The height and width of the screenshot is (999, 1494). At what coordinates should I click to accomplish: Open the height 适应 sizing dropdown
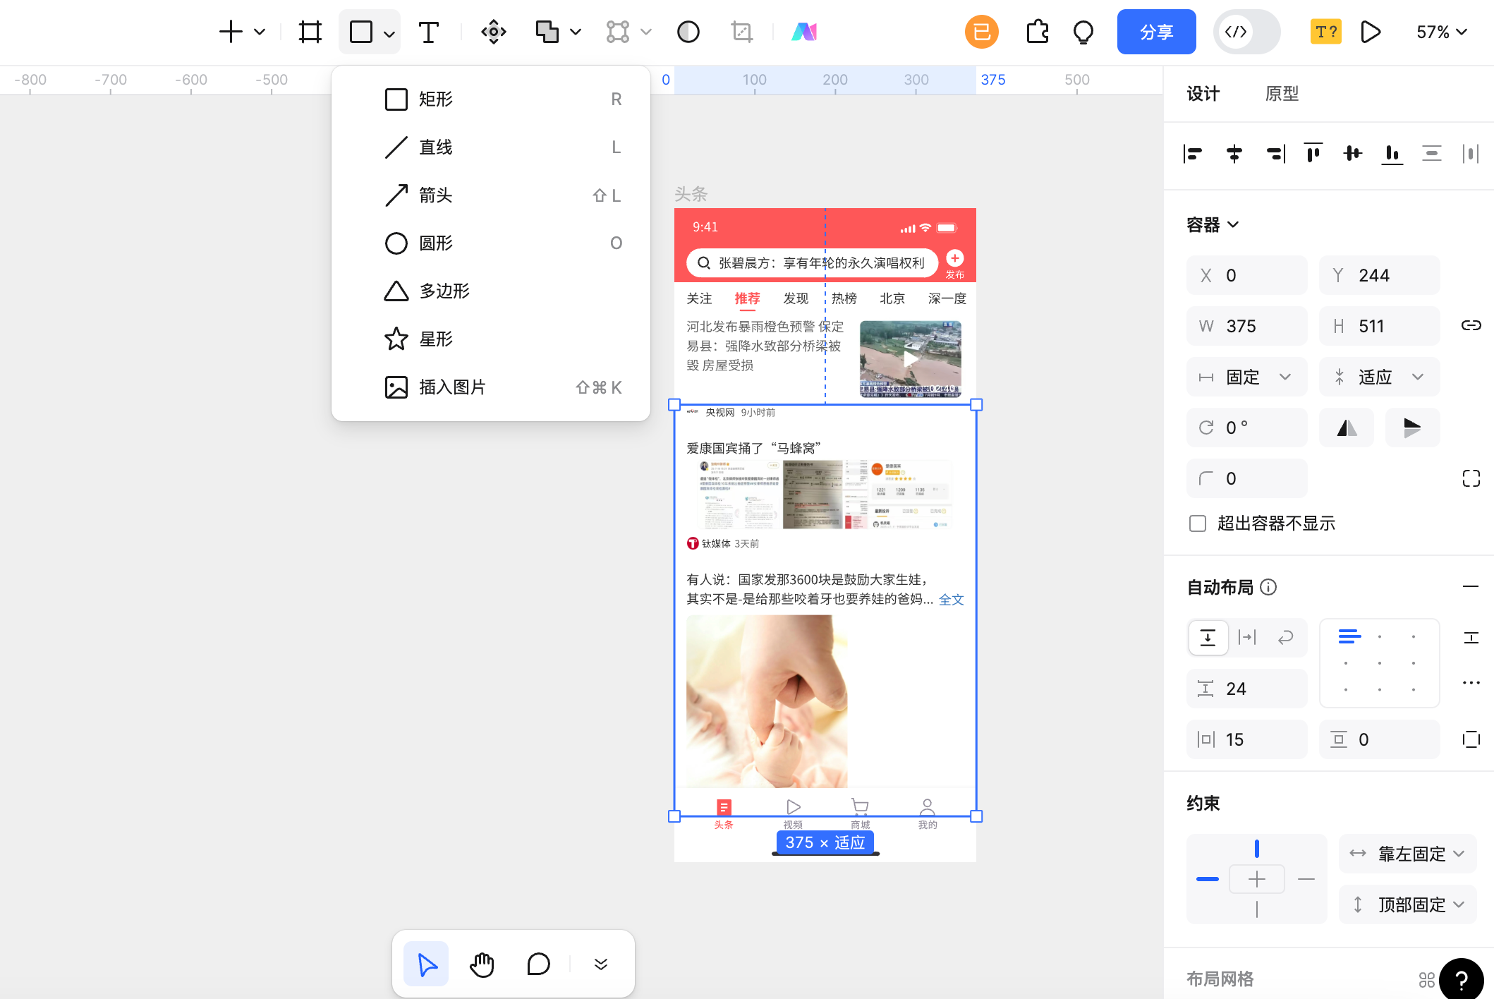pos(1379,377)
